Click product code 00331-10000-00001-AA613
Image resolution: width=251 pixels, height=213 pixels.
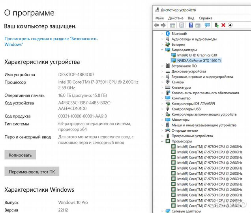[82, 116]
